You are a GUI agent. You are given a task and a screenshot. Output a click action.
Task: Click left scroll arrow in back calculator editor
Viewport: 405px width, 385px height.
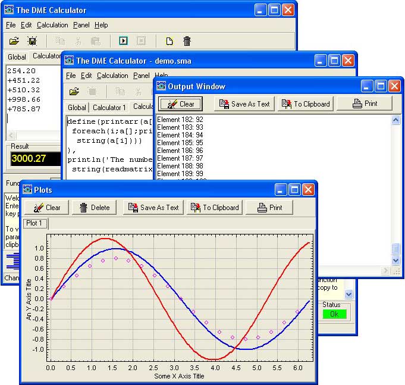click(11, 135)
